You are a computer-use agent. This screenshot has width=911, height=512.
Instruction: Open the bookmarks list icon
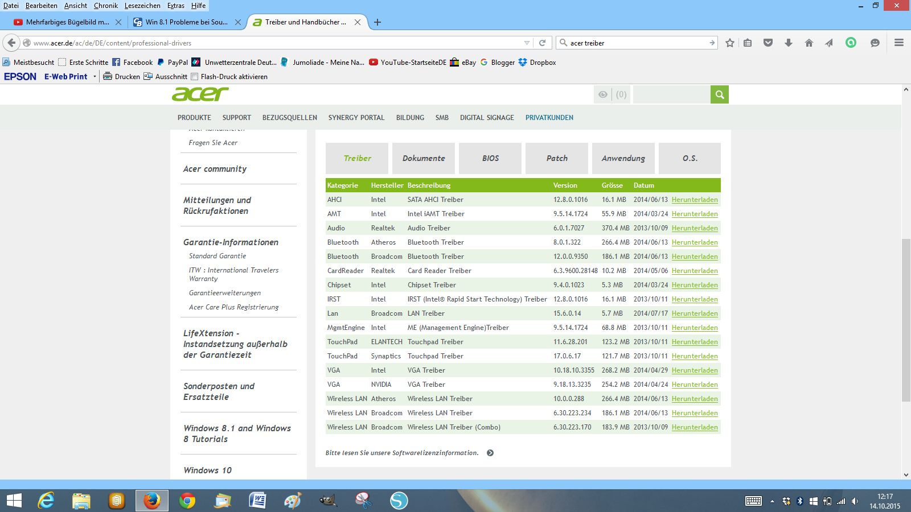(x=748, y=43)
